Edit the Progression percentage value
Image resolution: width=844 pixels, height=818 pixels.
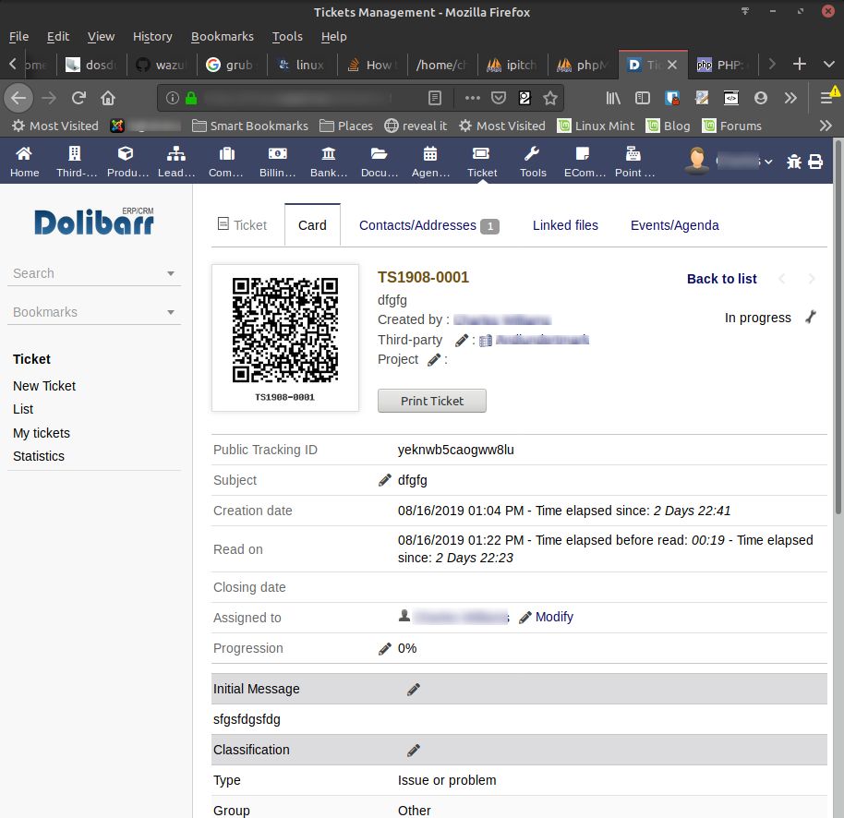click(x=385, y=648)
